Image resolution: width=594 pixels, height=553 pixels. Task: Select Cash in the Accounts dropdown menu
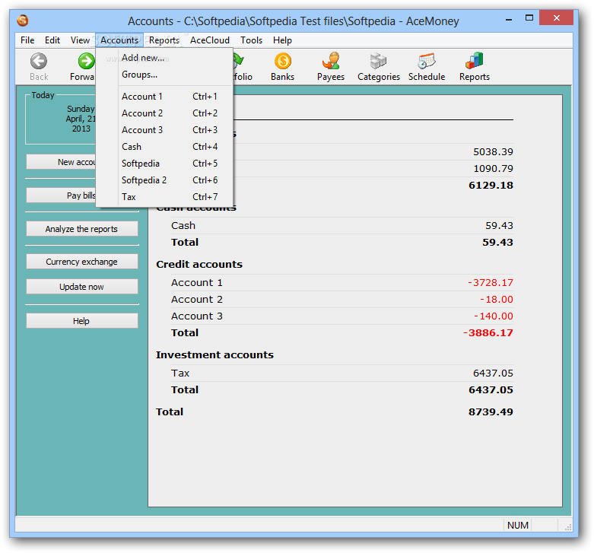[164, 147]
